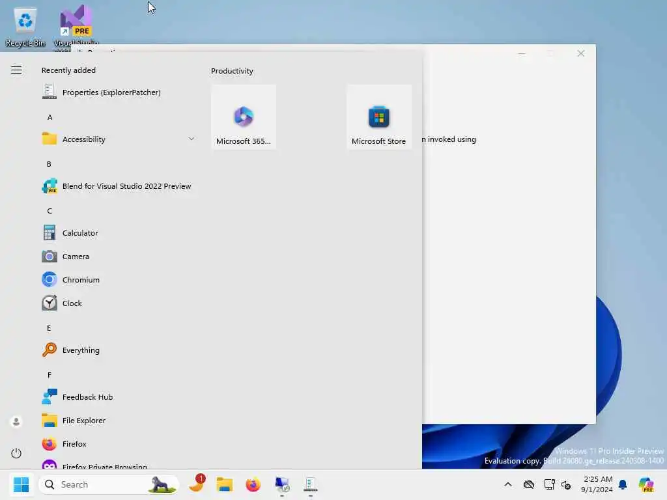
Task: Select Recycle Bin desktop icon
Action: tap(25, 27)
